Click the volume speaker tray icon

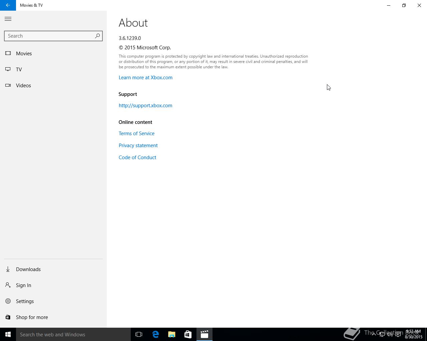(x=390, y=334)
